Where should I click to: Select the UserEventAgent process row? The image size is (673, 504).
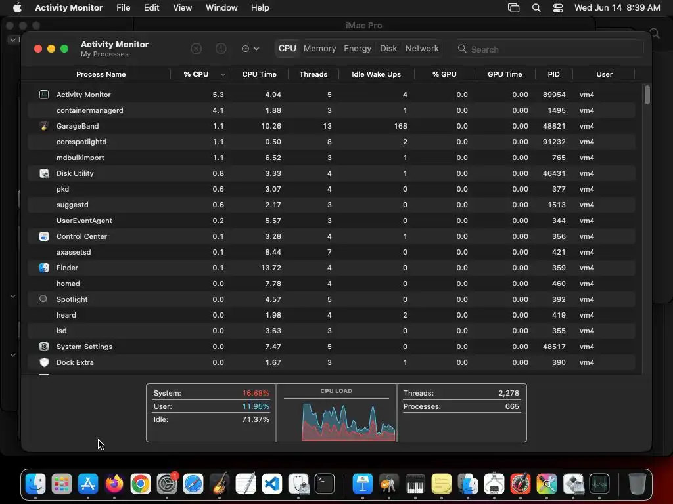(x=331, y=220)
